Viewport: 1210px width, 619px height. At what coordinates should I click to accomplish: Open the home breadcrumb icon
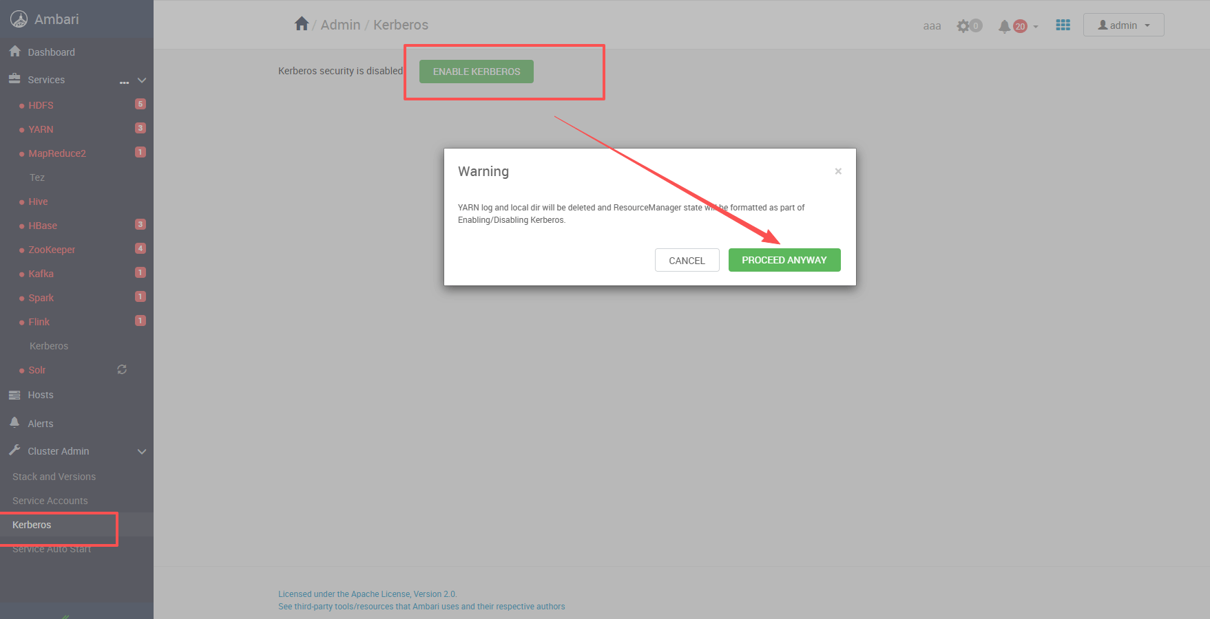tap(302, 24)
